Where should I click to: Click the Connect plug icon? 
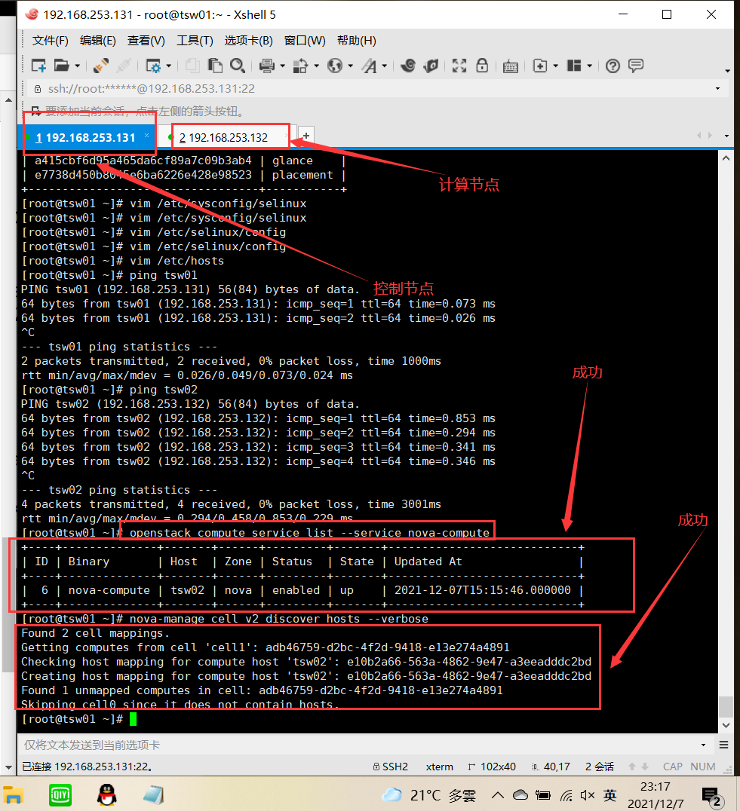click(x=101, y=66)
